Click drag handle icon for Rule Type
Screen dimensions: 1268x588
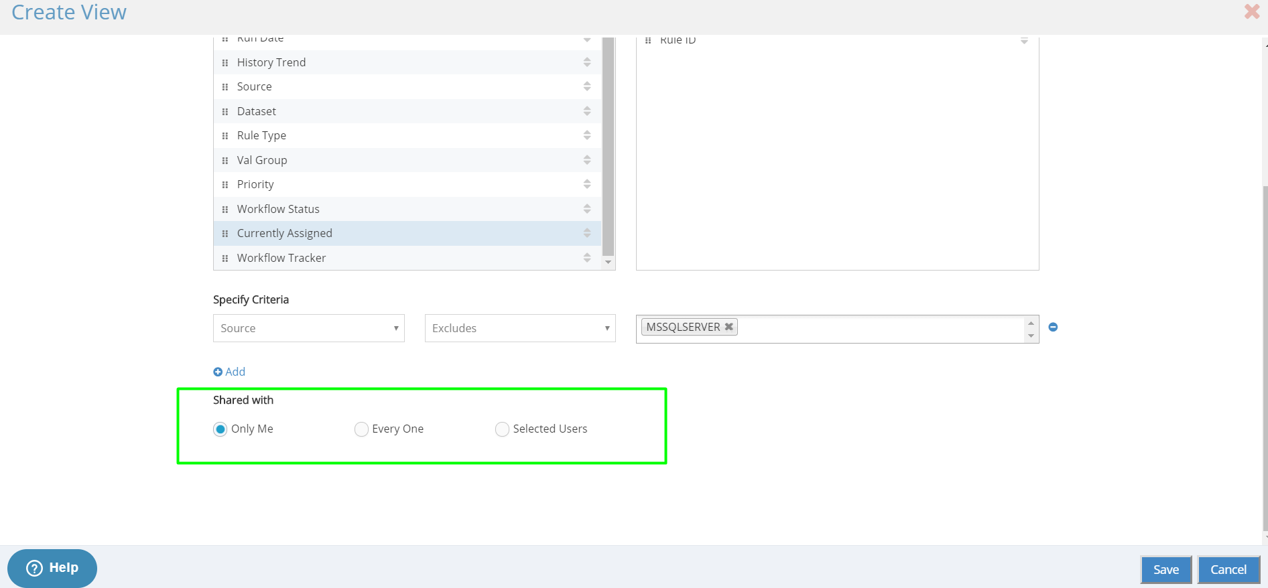[x=225, y=136]
